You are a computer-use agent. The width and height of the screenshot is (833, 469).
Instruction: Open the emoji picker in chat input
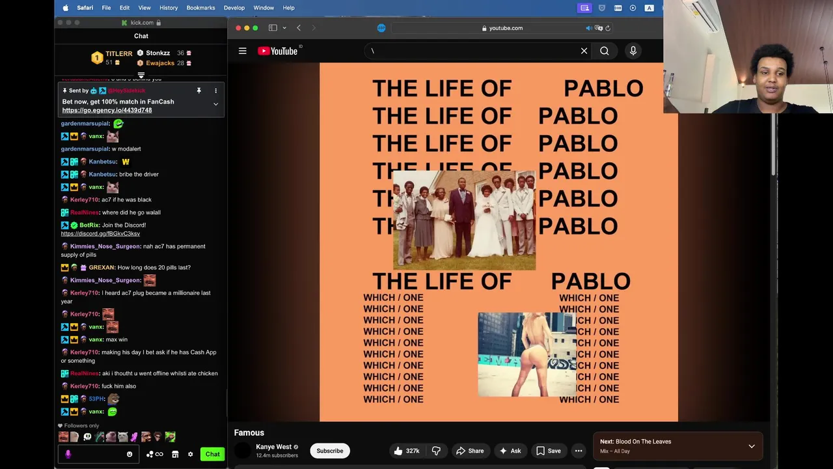tap(130, 454)
